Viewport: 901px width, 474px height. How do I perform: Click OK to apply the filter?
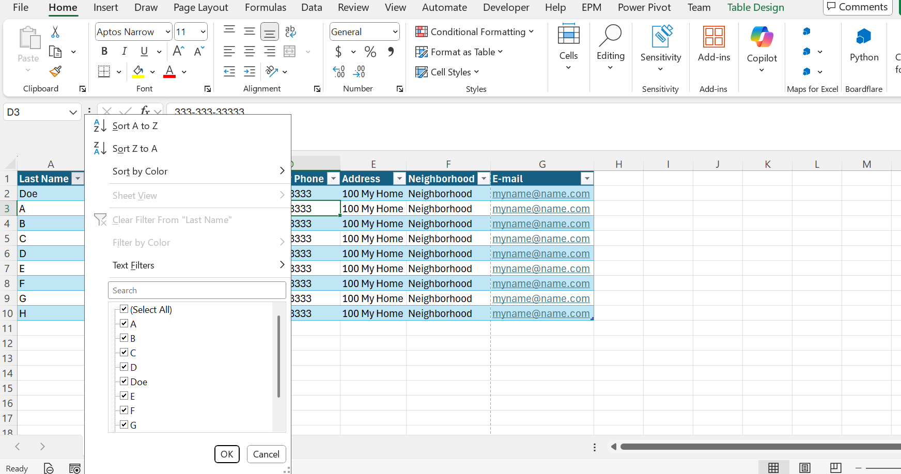(227, 454)
